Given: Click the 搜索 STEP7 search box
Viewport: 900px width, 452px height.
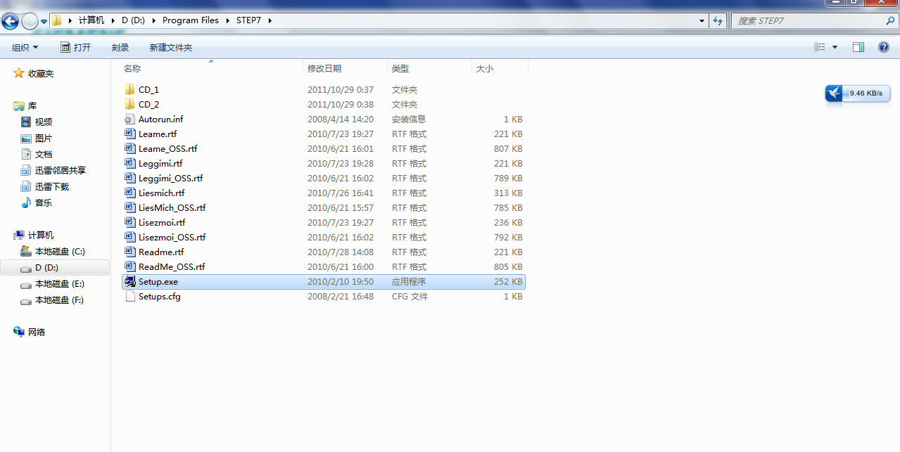Looking at the screenshot, I should click(809, 21).
